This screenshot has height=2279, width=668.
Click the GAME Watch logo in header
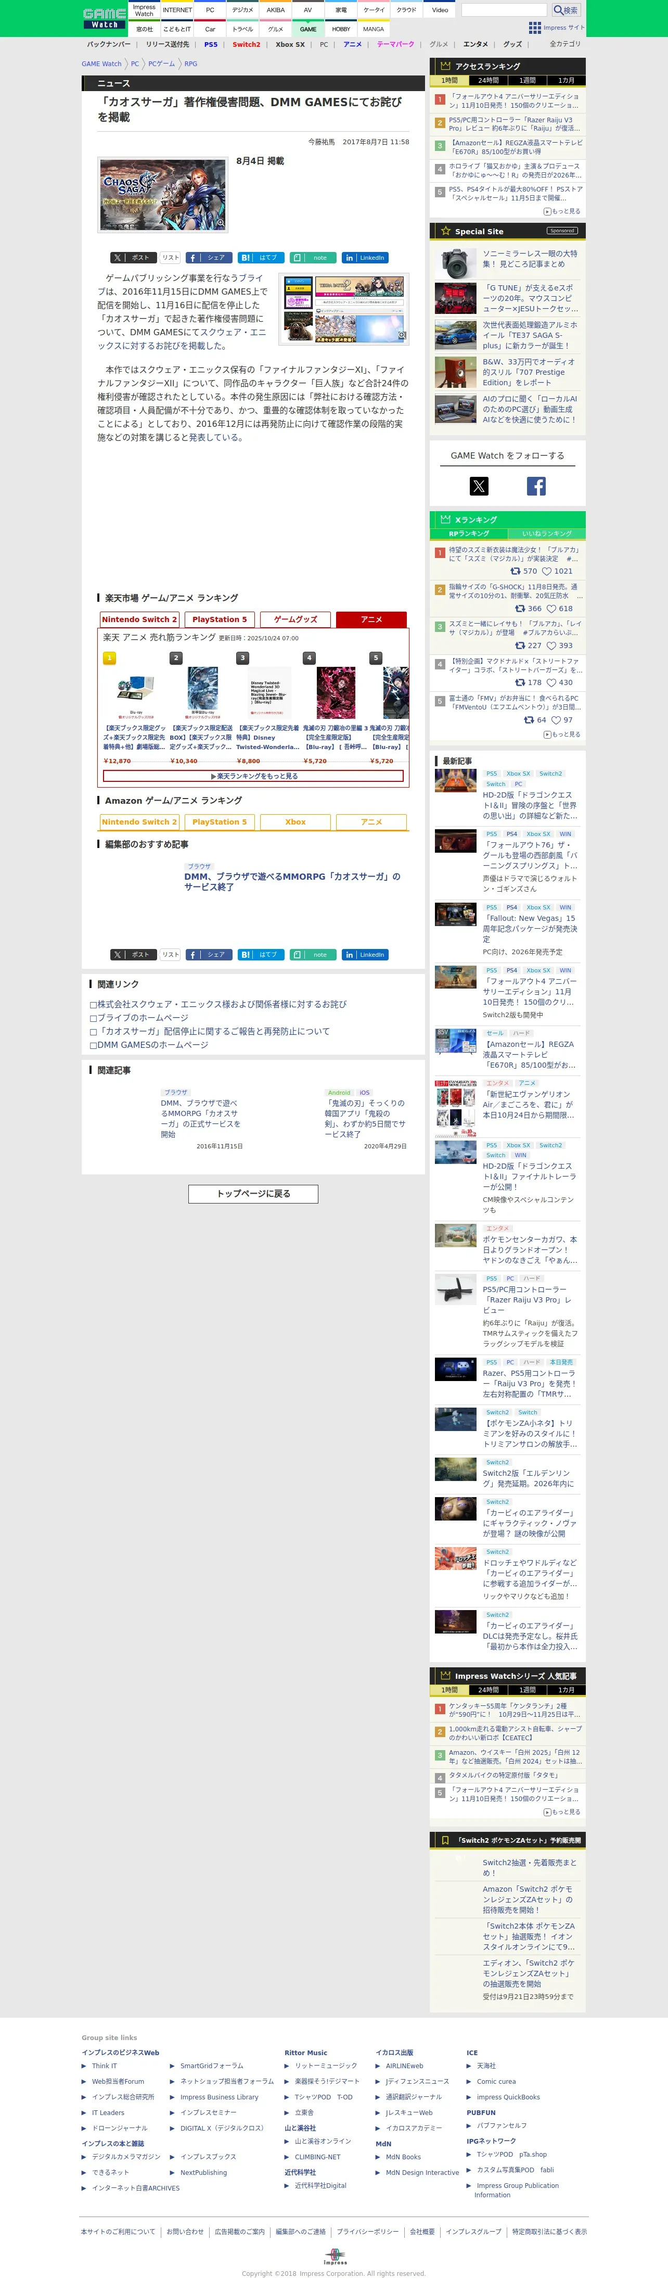pyautogui.click(x=104, y=18)
